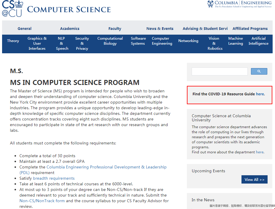
Task: Select the Theory research area tab
Action: click(13, 41)
